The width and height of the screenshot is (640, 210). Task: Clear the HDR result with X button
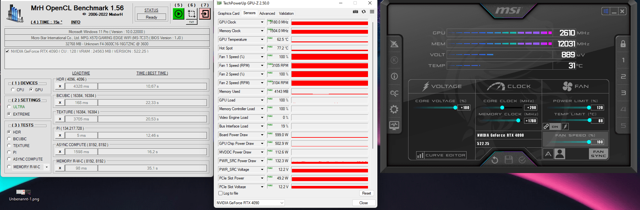(x=60, y=86)
